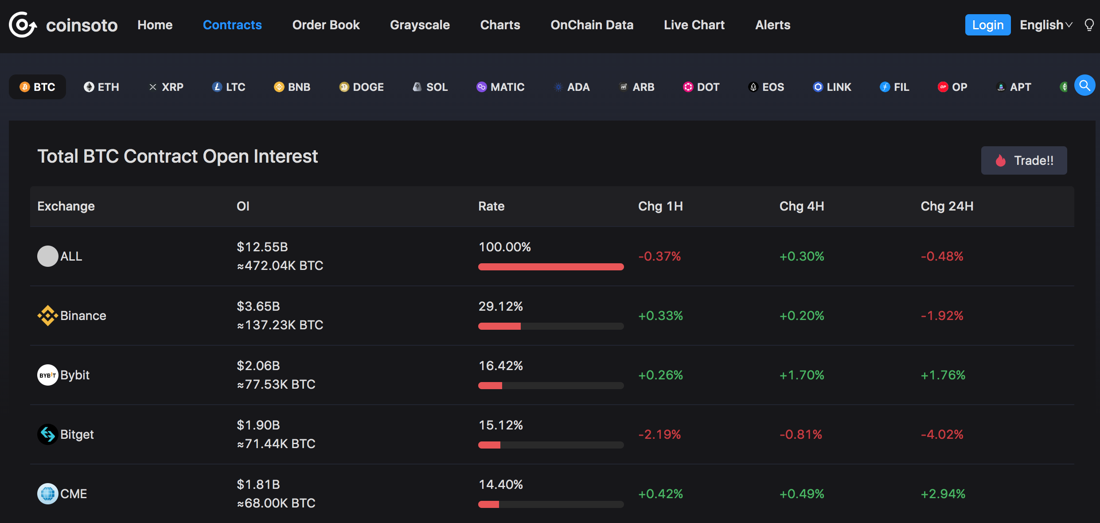Click the Bybit exchange logo
Image resolution: width=1100 pixels, height=523 pixels.
point(47,375)
